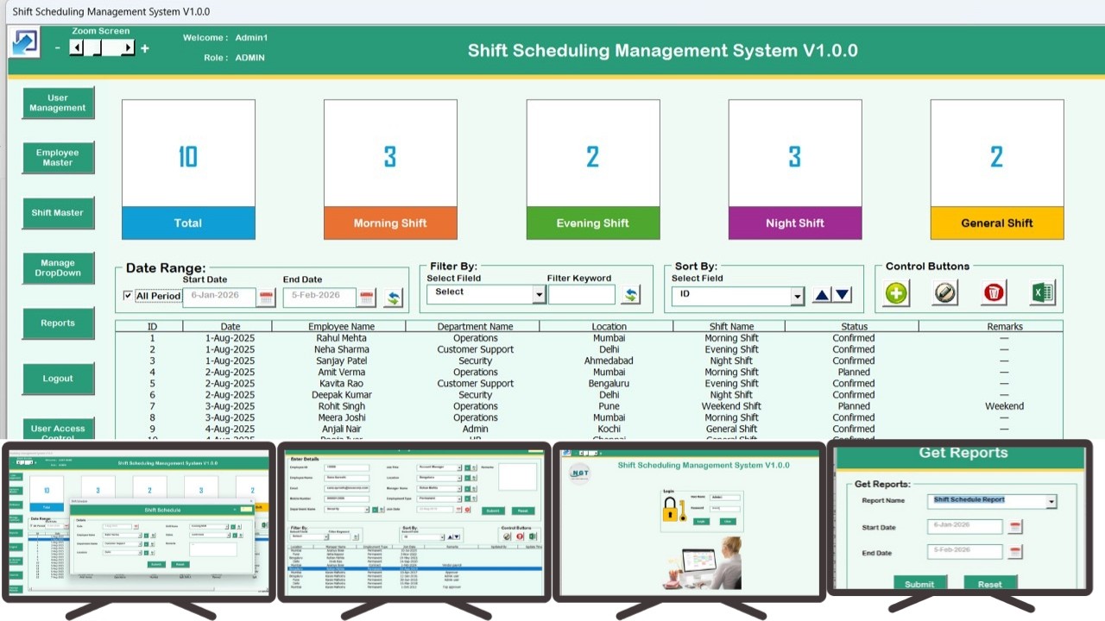Export to Excel using the Excel icon
The width and height of the screenshot is (1105, 621).
tap(1043, 293)
